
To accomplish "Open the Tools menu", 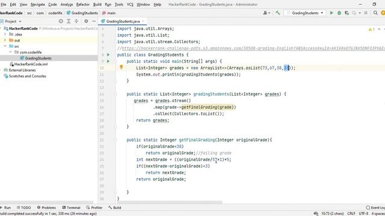I will pos(119,4).
